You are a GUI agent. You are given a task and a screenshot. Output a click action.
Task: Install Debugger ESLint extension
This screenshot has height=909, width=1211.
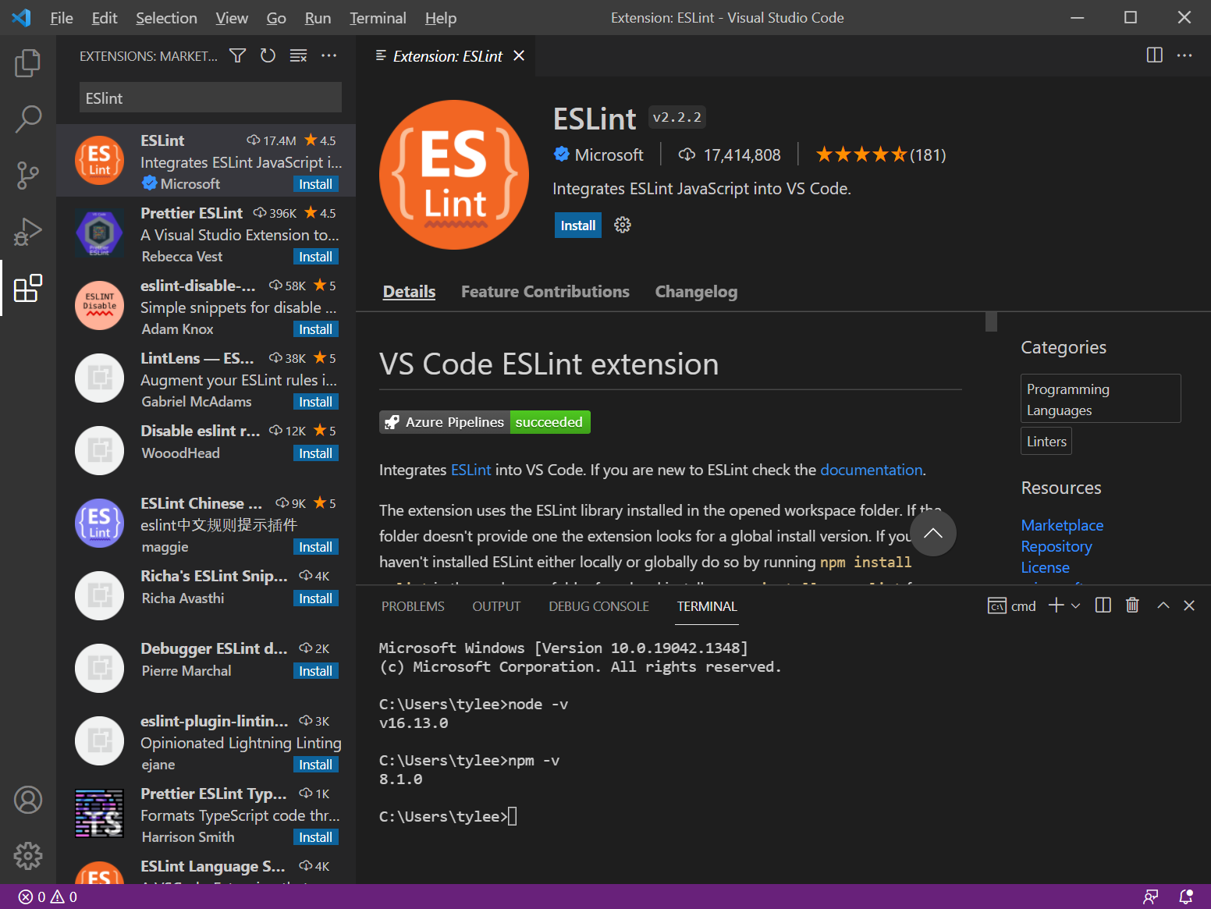(x=316, y=671)
